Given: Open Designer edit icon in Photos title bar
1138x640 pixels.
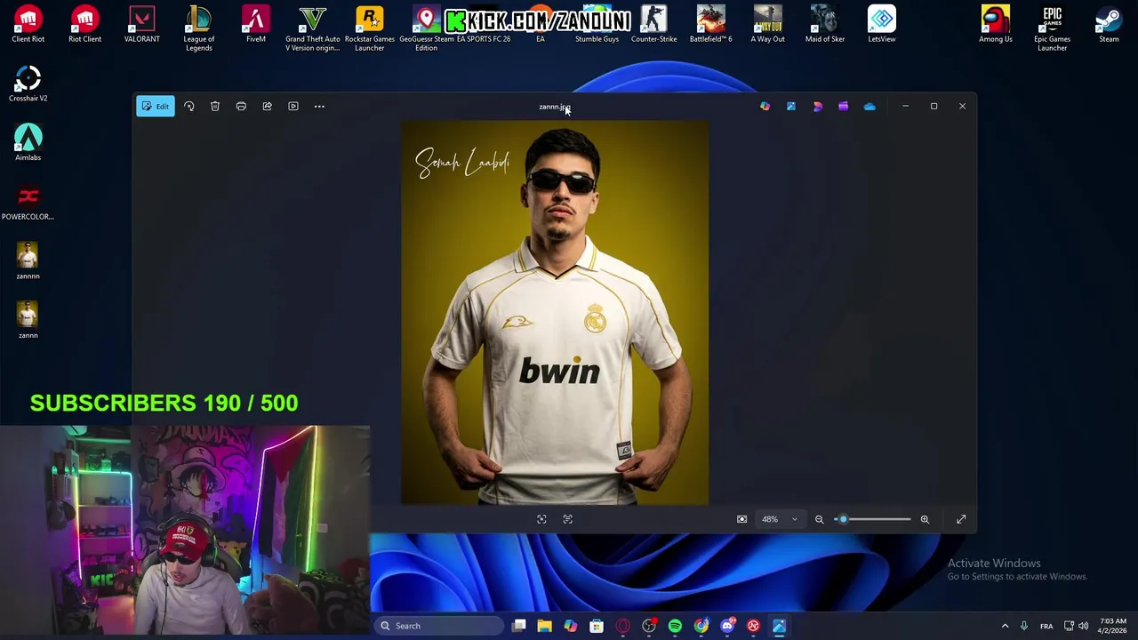Looking at the screenshot, I should [791, 107].
